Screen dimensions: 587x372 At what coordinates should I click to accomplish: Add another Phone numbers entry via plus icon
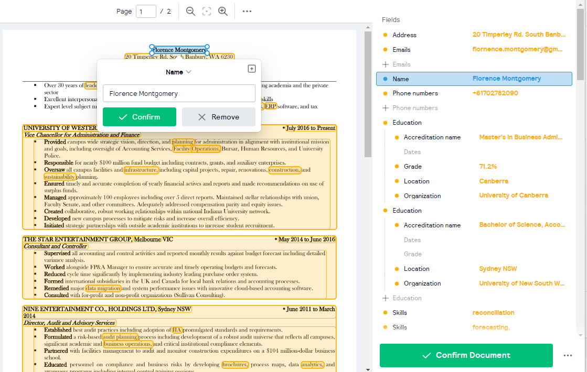[387, 107]
